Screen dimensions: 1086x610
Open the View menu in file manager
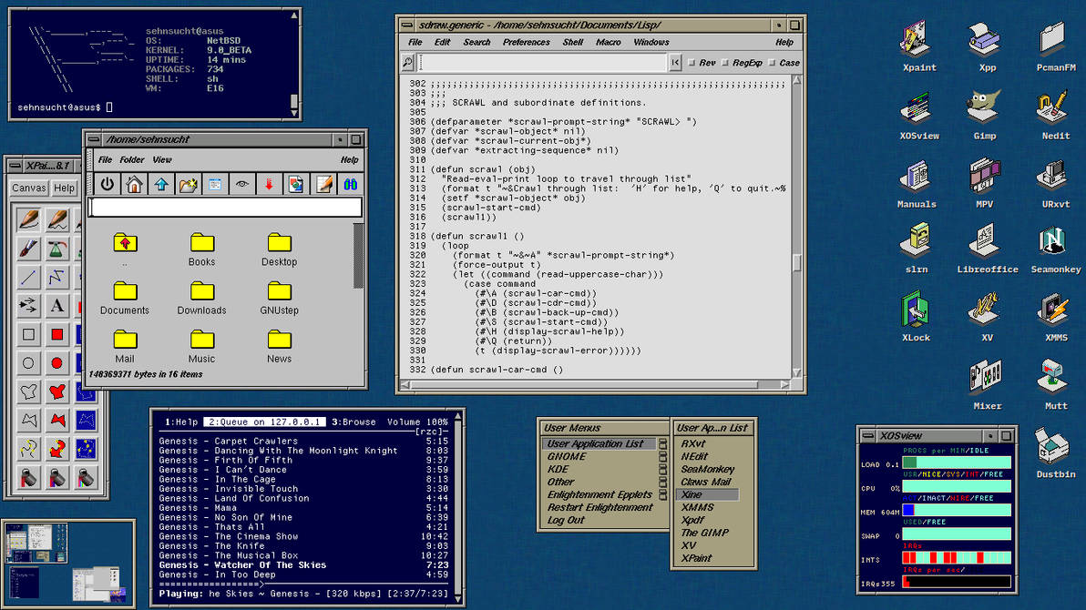tap(162, 160)
